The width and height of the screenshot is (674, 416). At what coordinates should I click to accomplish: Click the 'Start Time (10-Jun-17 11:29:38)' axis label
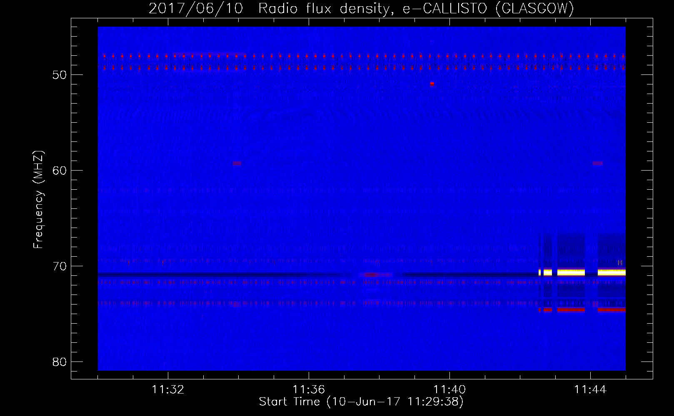pos(361,402)
